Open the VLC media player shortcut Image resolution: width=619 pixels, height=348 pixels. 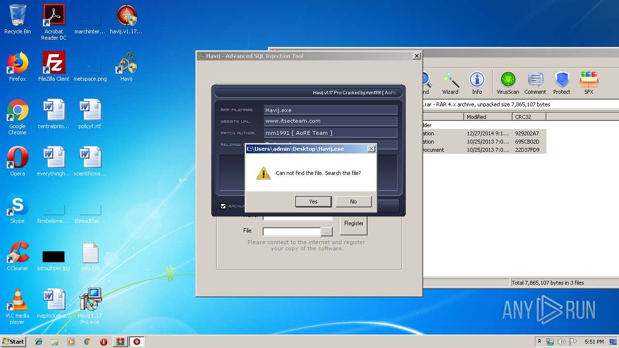[x=17, y=306]
